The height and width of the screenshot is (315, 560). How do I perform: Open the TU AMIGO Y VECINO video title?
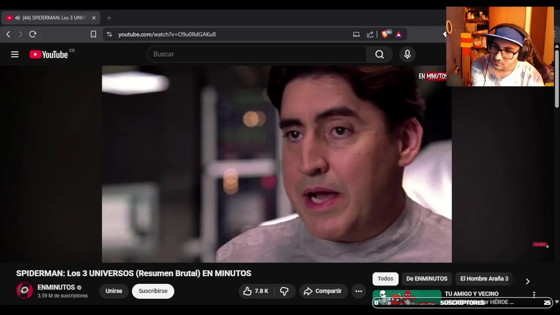pyautogui.click(x=472, y=294)
